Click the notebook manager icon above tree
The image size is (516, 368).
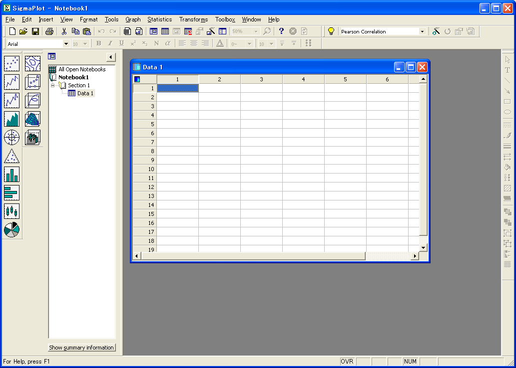click(x=51, y=56)
